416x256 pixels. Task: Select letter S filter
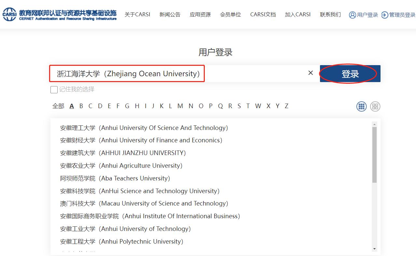[239, 106]
